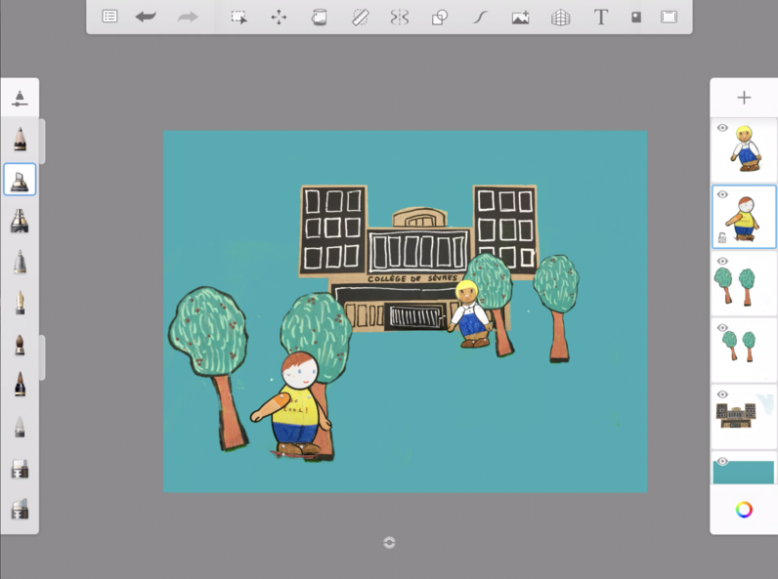Turn on Predictive Stroke curve tool

[x=480, y=18]
